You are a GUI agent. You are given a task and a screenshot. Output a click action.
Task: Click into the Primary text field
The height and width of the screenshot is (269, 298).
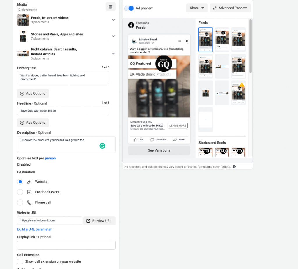tap(63, 78)
